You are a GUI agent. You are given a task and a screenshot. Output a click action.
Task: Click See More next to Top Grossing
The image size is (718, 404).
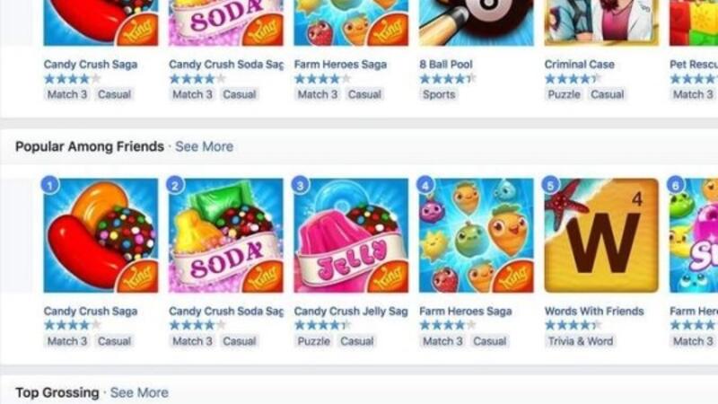click(x=139, y=392)
